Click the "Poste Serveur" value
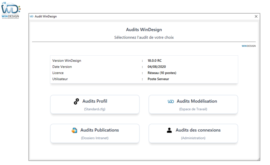This screenshot has width=270, height=165. tap(158, 79)
